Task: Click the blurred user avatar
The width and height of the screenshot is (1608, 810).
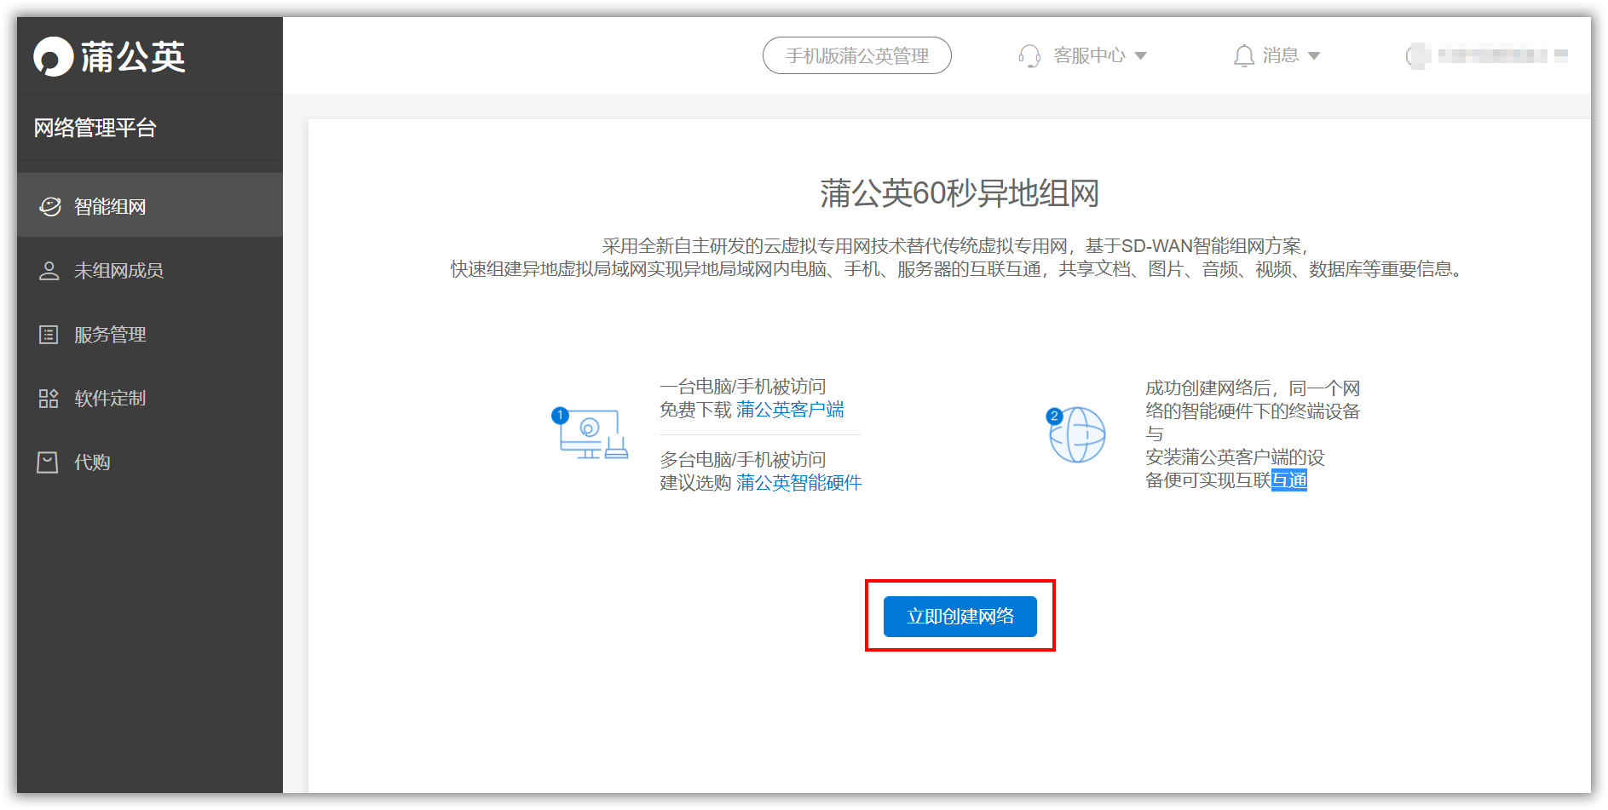Action: point(1418,56)
